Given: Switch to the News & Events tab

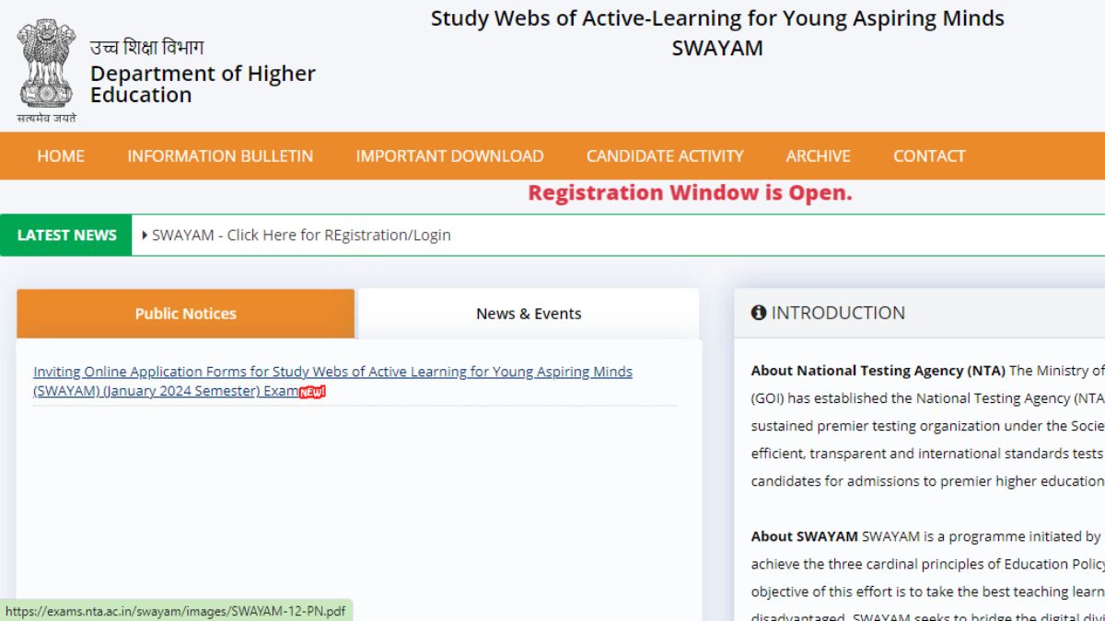Looking at the screenshot, I should (x=529, y=314).
